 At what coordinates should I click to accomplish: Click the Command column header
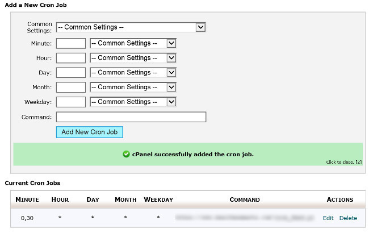click(245, 200)
